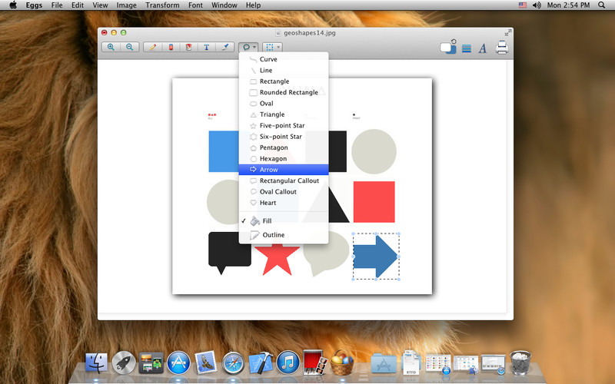The image size is (615, 384).
Task: Click the line width stripes icon
Action: coord(466,48)
